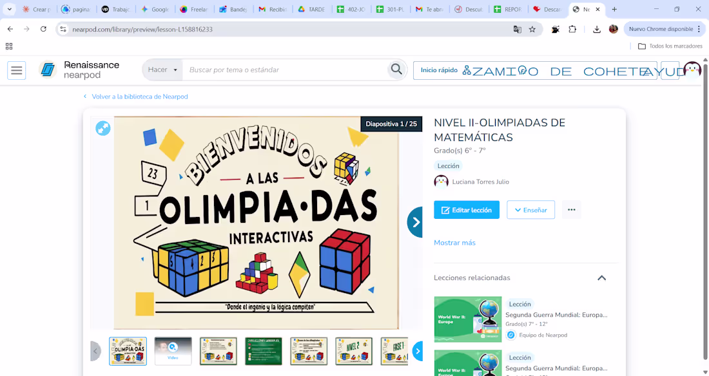709x376 pixels.
Task: Open the 'Enseñar' dropdown
Action: (531, 210)
